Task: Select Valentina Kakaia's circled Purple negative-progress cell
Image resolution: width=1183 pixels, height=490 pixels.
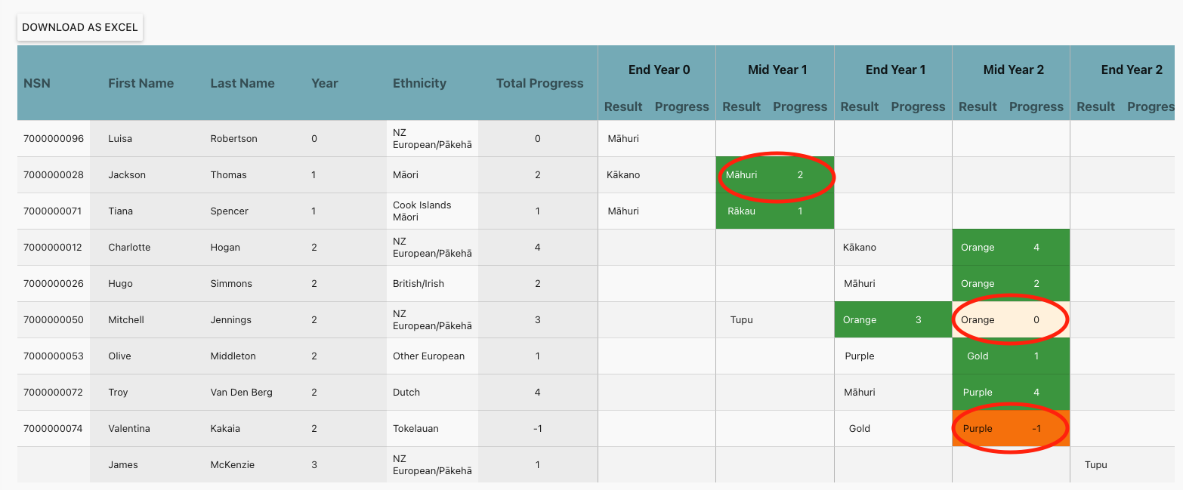Action: 1010,428
